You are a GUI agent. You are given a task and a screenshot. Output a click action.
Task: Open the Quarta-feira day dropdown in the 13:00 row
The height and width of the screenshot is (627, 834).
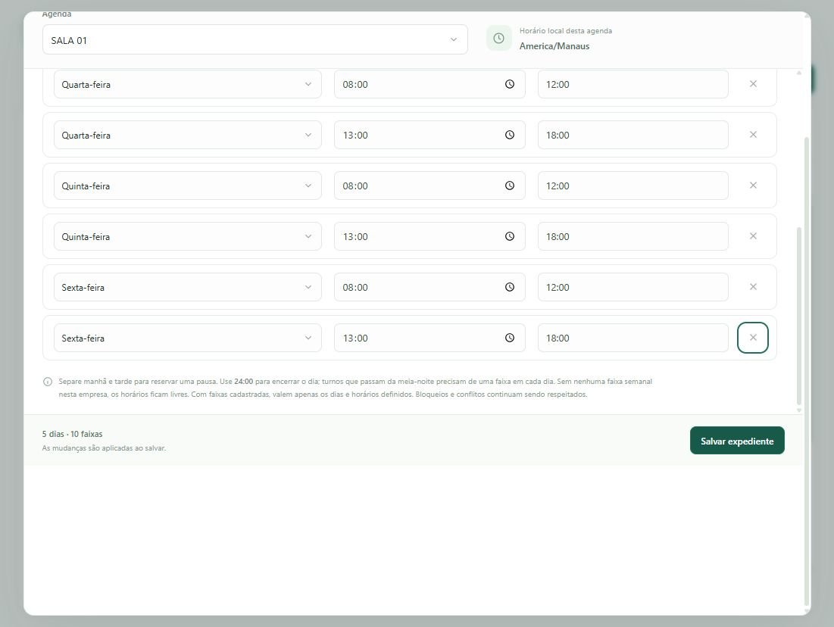188,135
